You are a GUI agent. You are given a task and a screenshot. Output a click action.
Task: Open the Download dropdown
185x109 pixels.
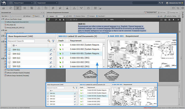click(x=101, y=16)
